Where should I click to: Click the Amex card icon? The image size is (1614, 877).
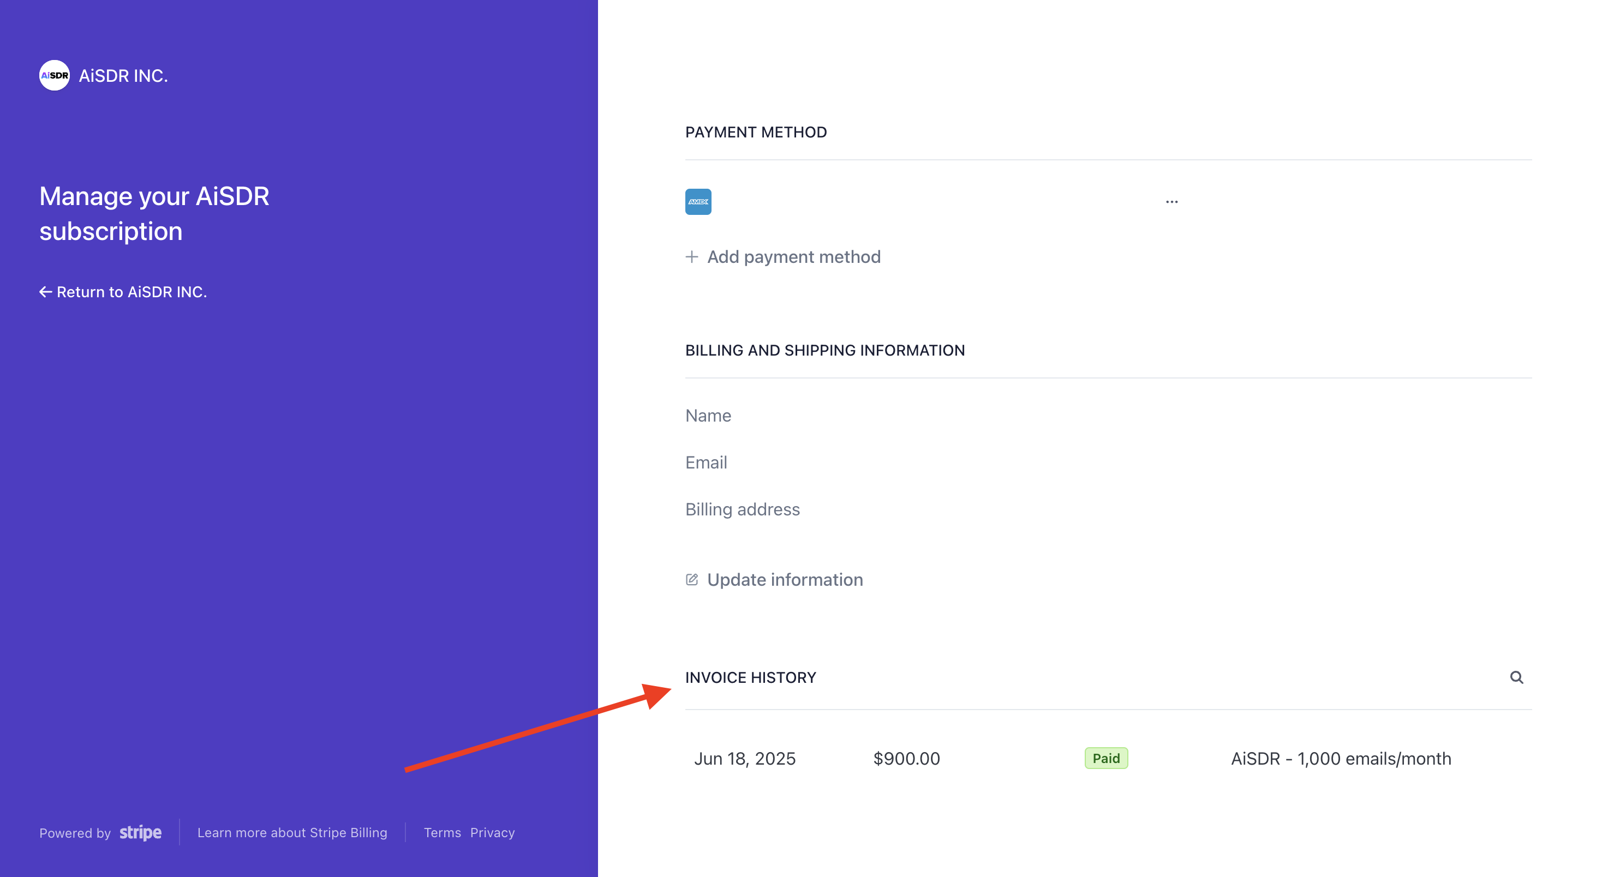point(698,202)
